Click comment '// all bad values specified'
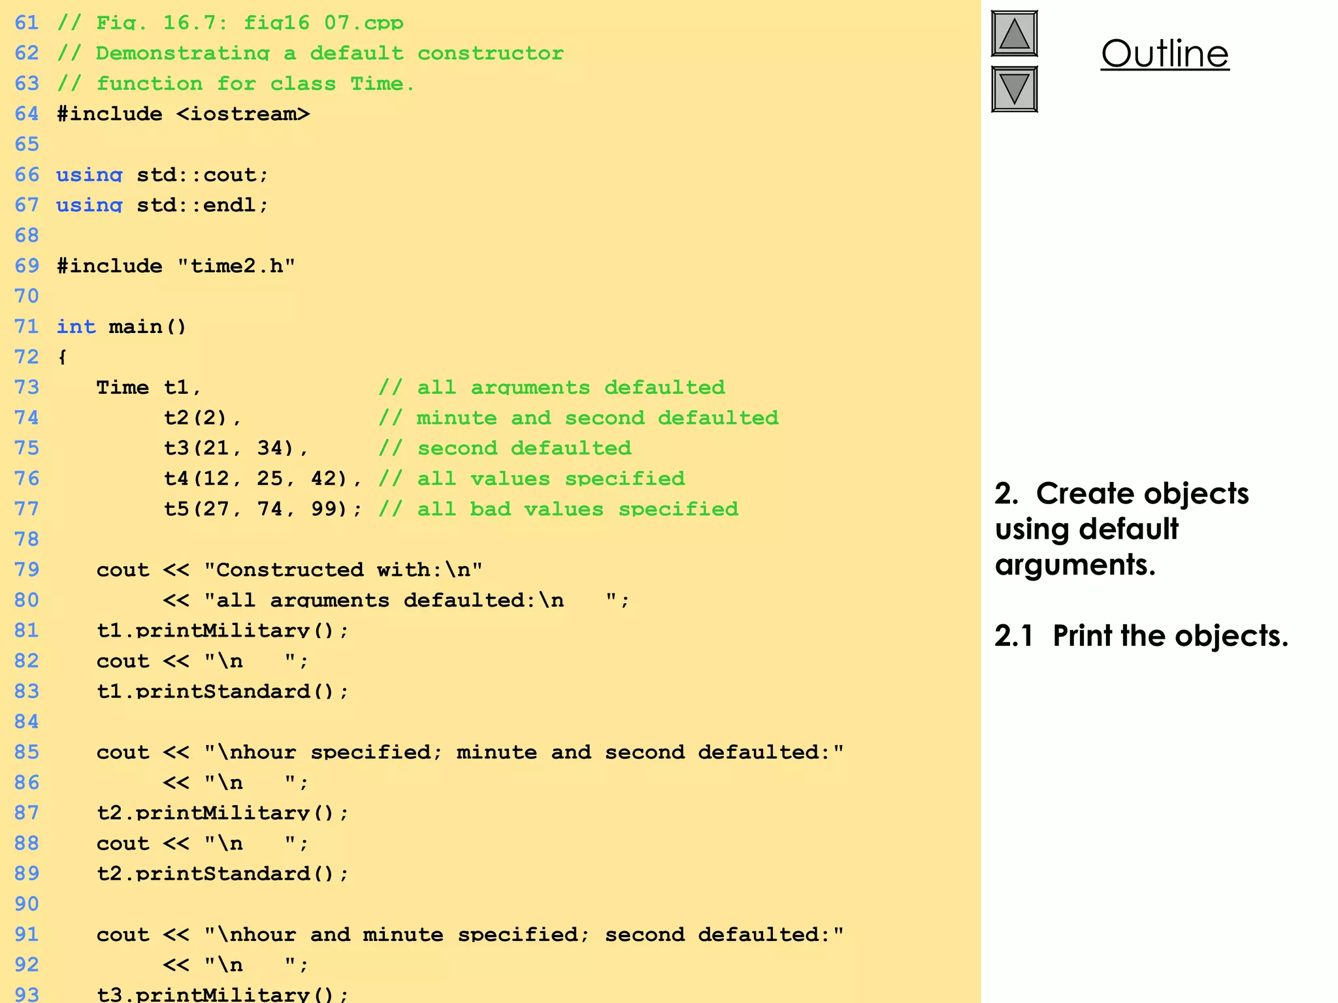 (559, 509)
